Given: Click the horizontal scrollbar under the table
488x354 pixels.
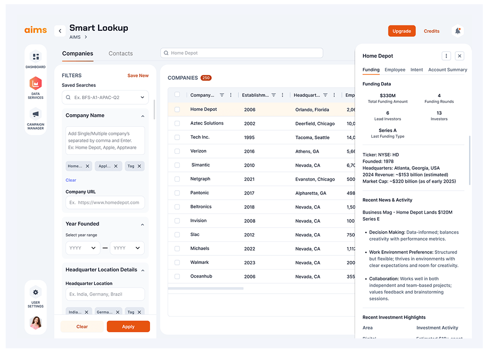Looking at the screenshot, I should (206, 288).
